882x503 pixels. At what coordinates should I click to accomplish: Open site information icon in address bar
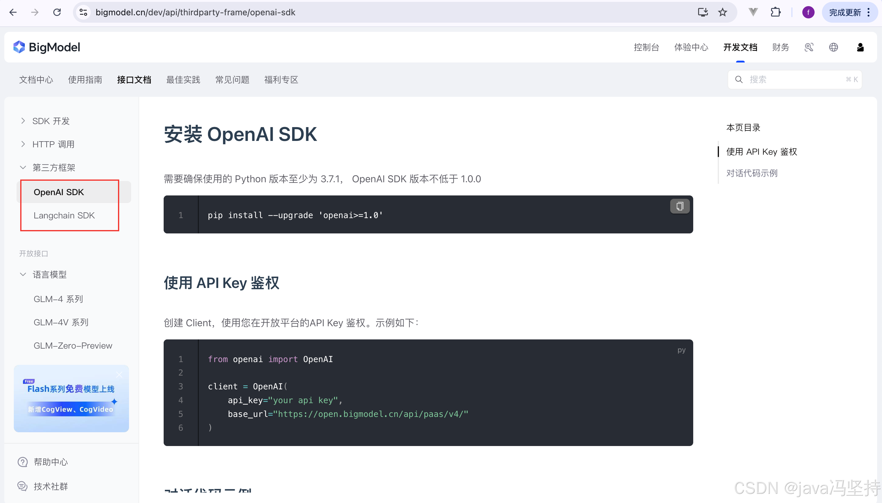tap(83, 13)
